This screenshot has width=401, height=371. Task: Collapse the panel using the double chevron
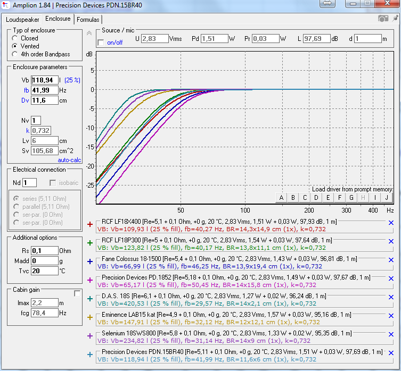pos(89,33)
